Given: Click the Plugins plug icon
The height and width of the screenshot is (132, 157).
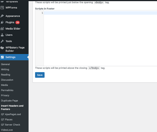Looking at the screenshot, I should pos(2,22).
